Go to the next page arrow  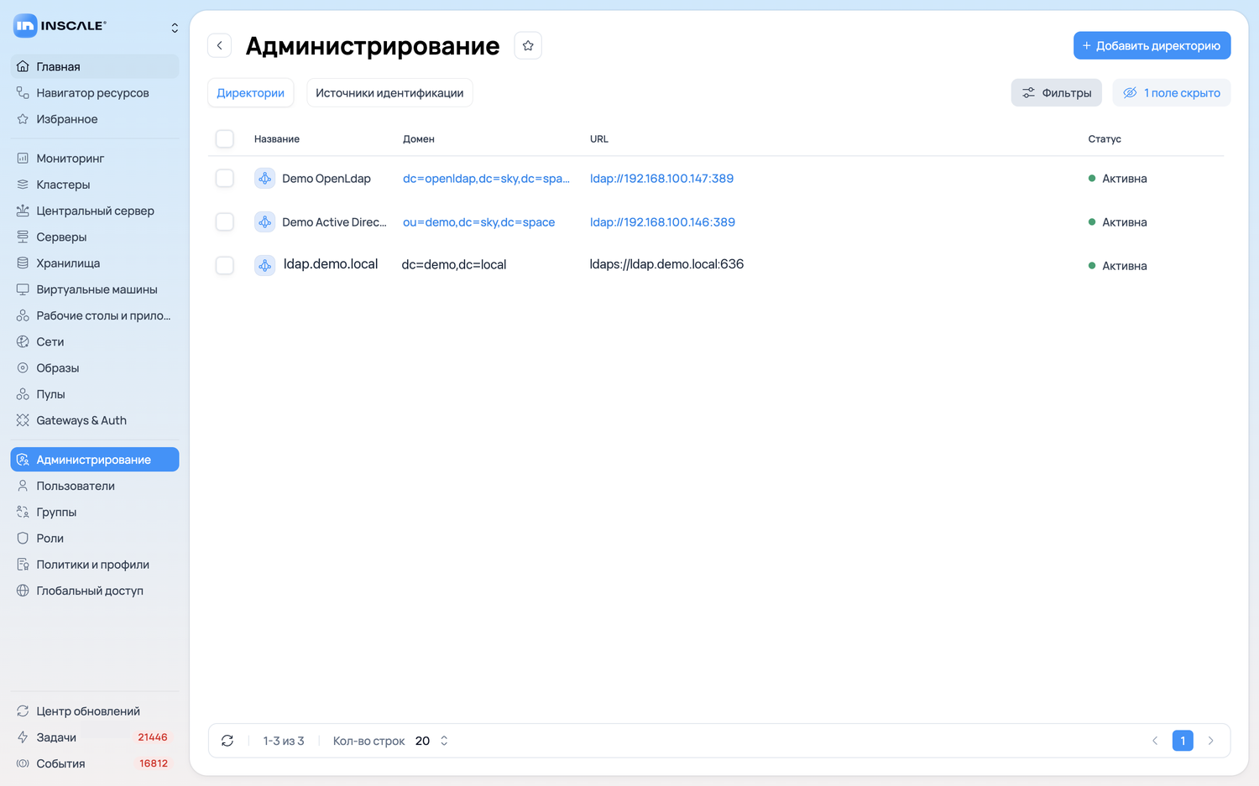[1210, 741]
